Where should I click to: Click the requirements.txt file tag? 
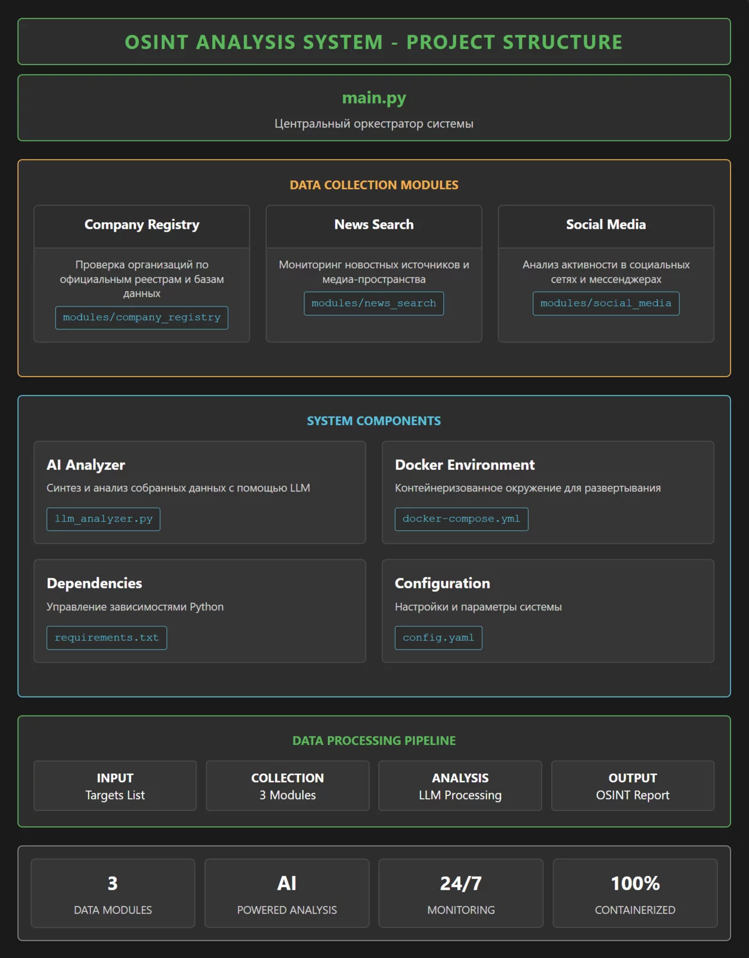107,638
